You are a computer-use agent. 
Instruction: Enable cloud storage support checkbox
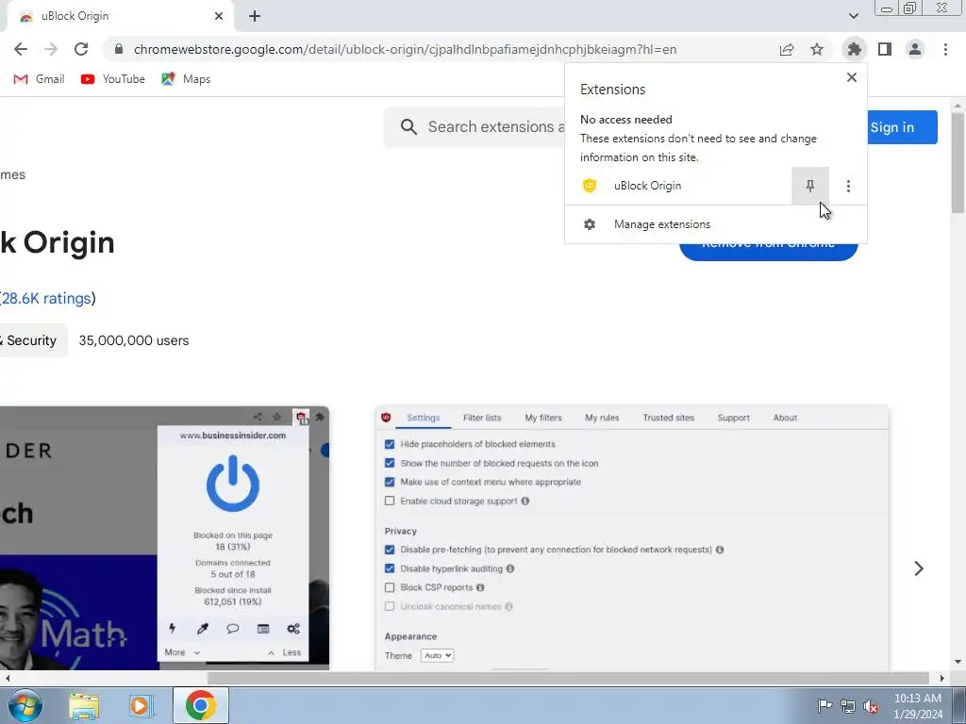click(390, 502)
